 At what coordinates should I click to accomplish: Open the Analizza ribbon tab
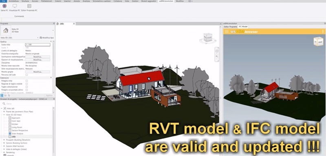86,1
